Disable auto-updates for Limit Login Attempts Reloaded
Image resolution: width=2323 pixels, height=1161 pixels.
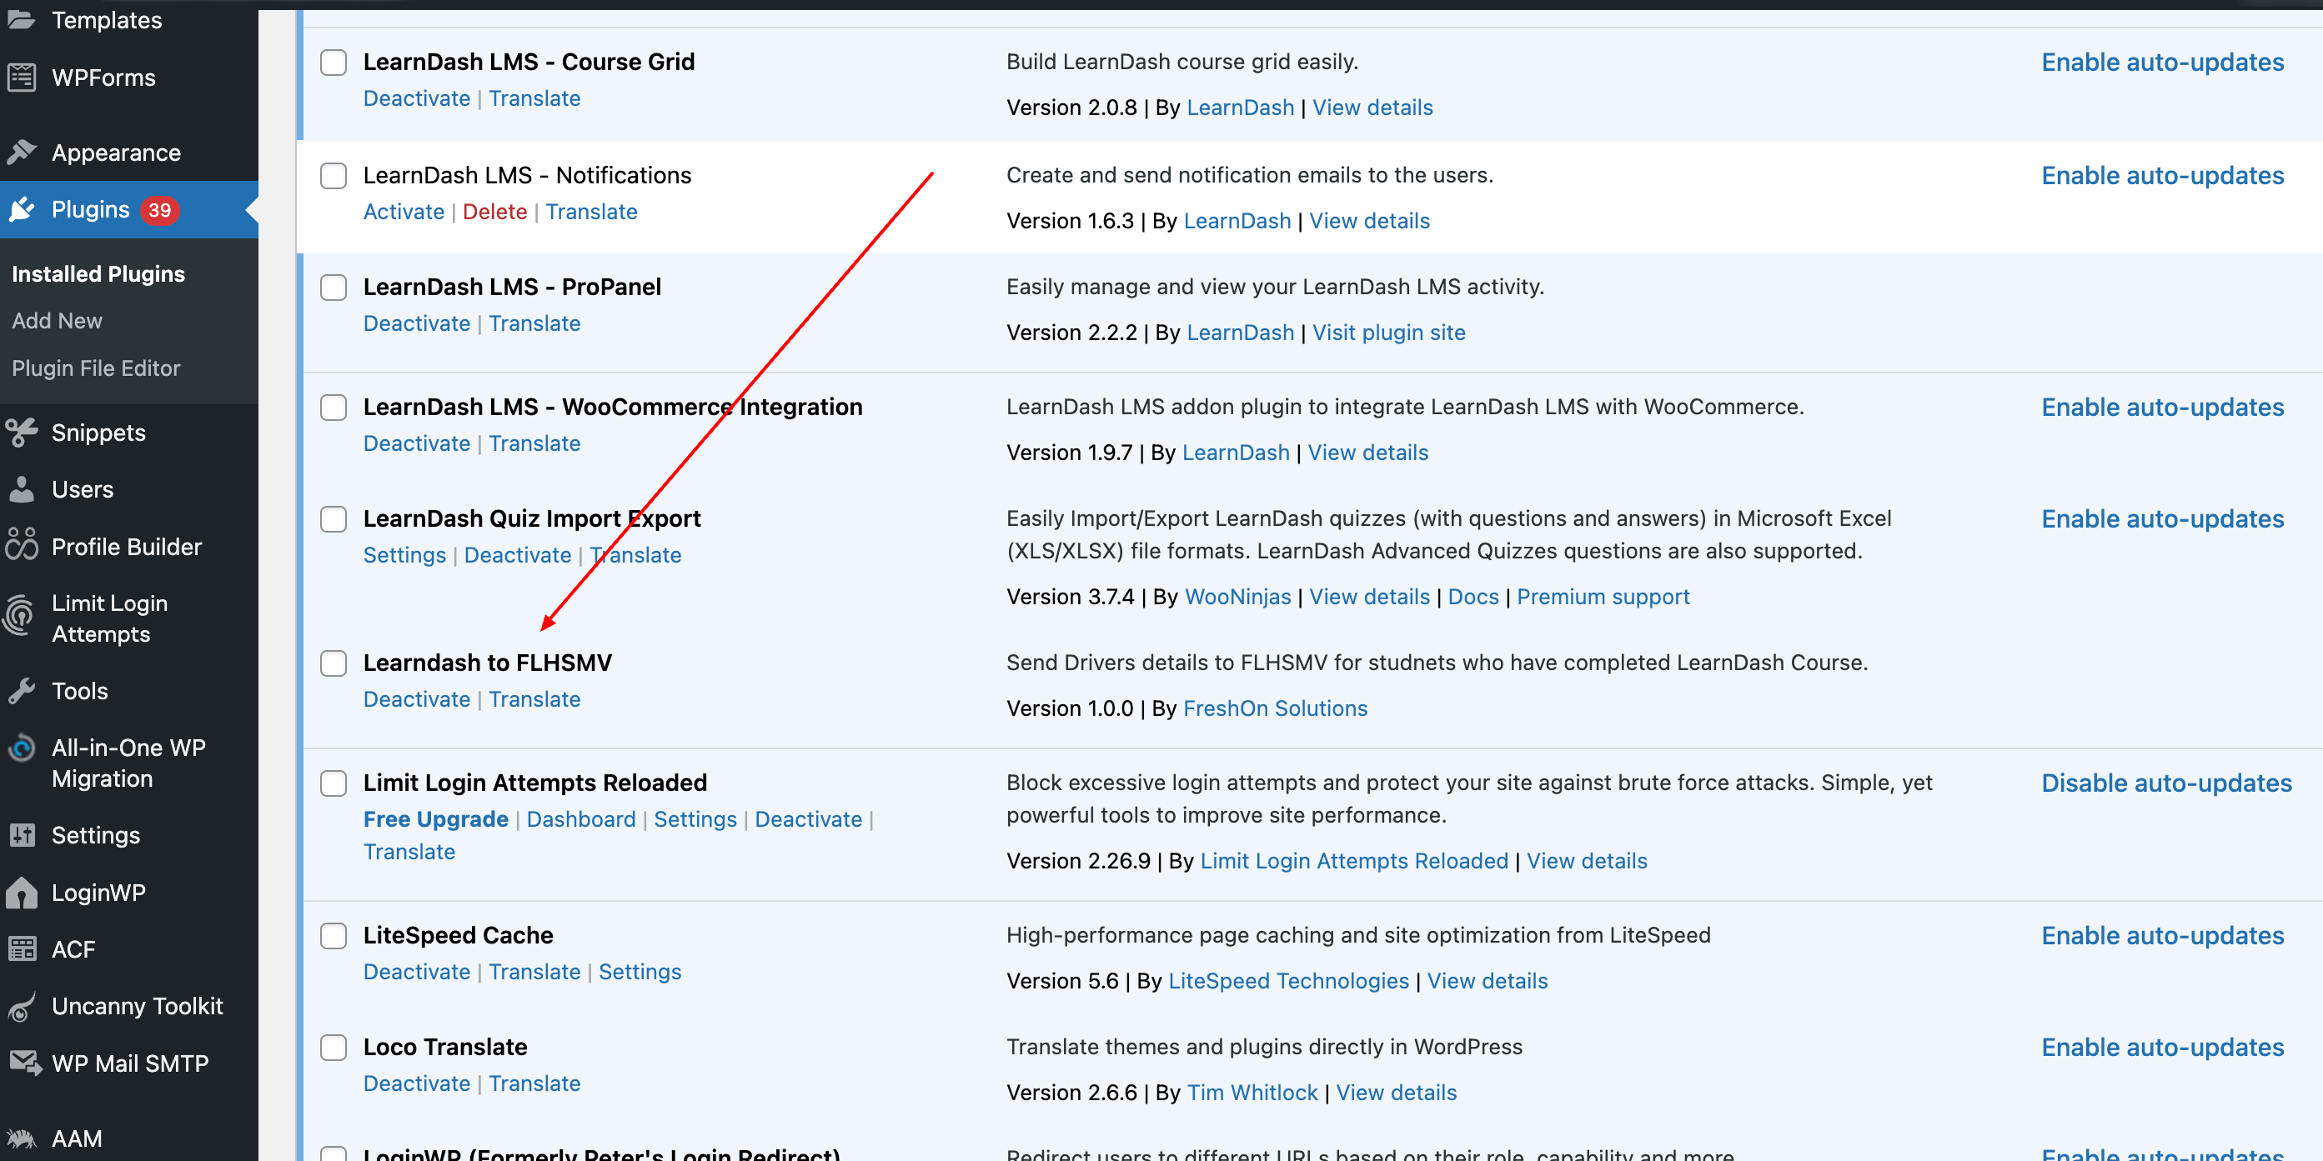point(2166,783)
